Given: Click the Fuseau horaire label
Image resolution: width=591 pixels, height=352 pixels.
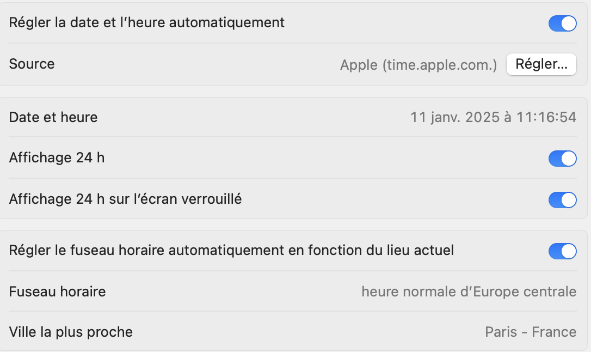Looking at the screenshot, I should (x=58, y=292).
